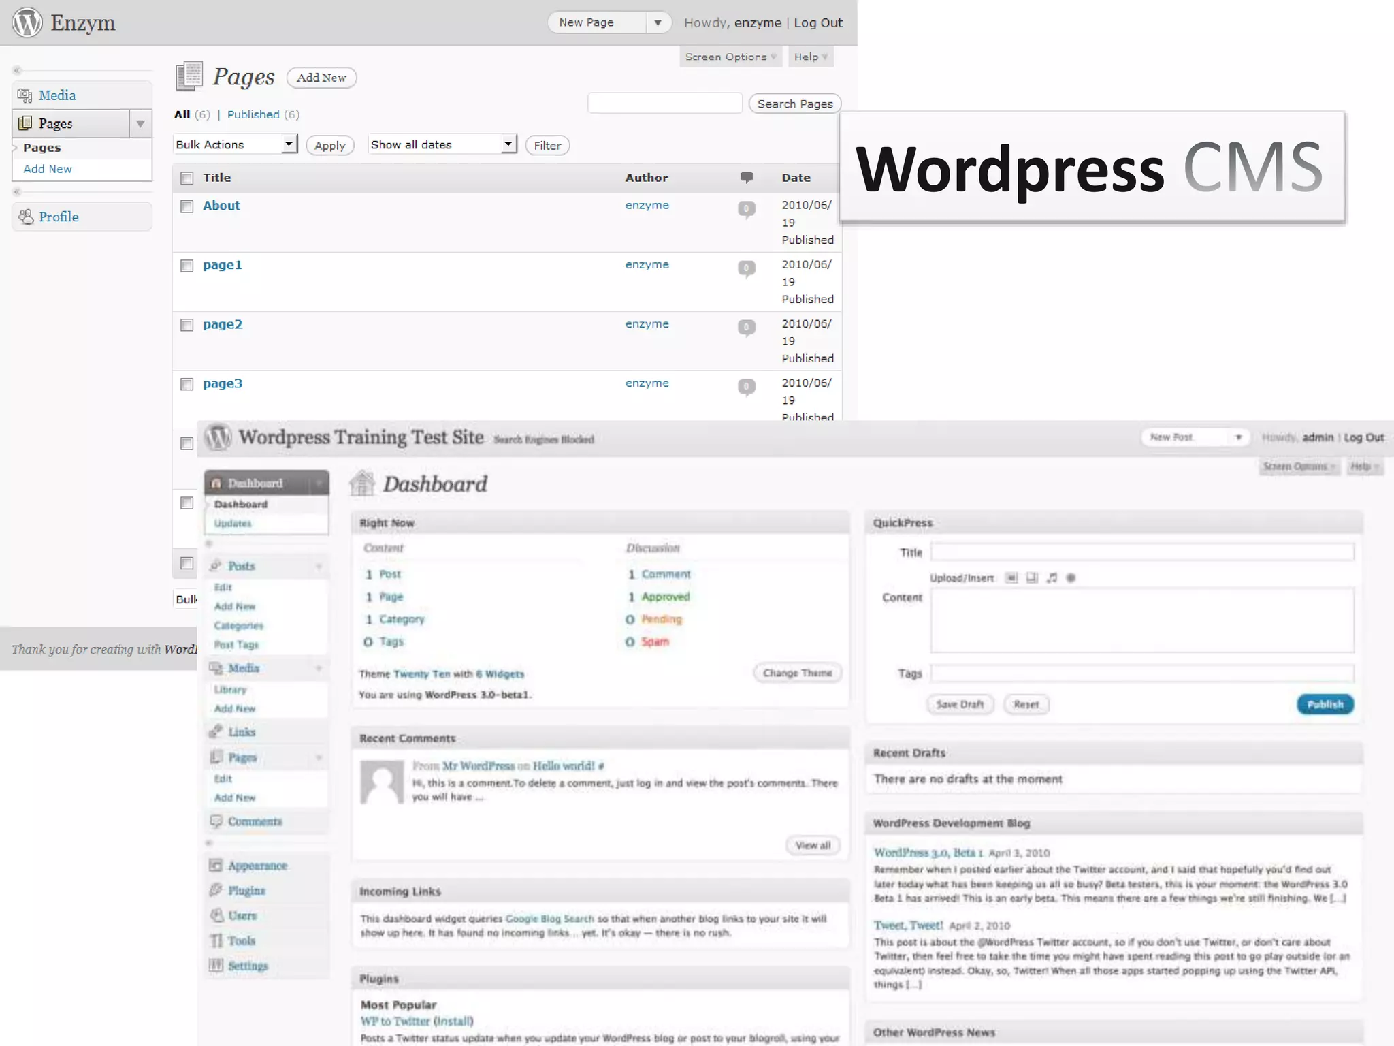Click the Pages icon in Enzym sidebar
Image resolution: width=1394 pixels, height=1046 pixels.
point(25,123)
